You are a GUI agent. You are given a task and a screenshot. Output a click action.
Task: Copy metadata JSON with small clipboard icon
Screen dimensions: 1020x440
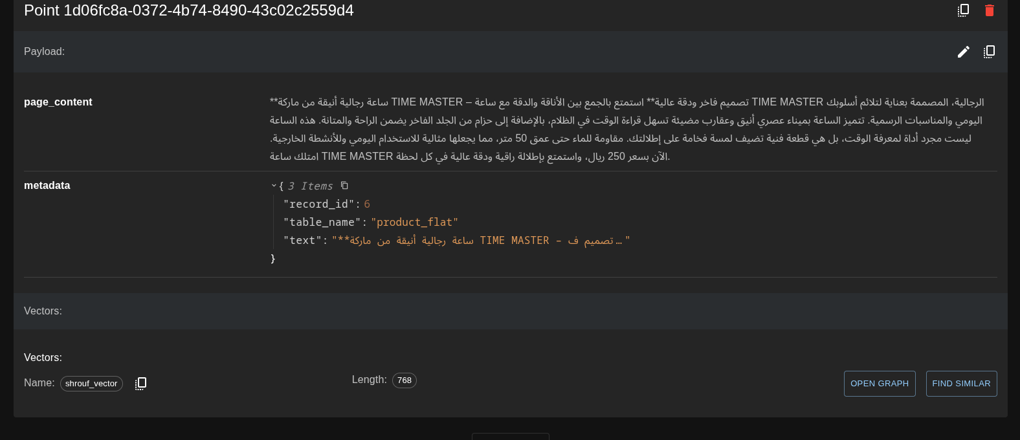[344, 186]
